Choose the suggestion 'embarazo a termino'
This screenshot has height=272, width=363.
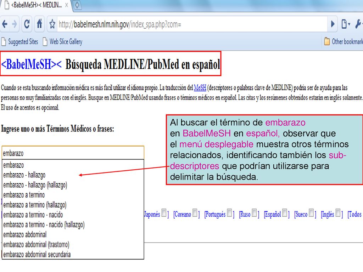(73, 195)
